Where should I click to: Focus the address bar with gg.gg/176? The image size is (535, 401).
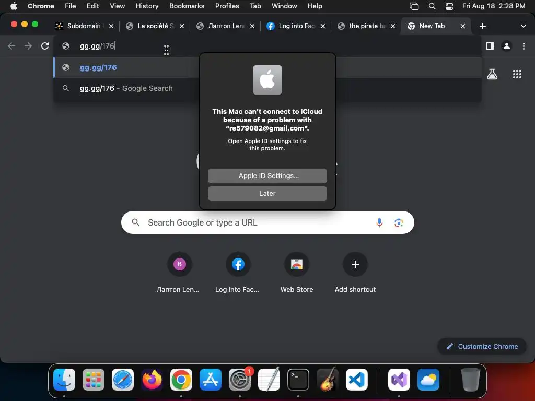pyautogui.click(x=267, y=46)
